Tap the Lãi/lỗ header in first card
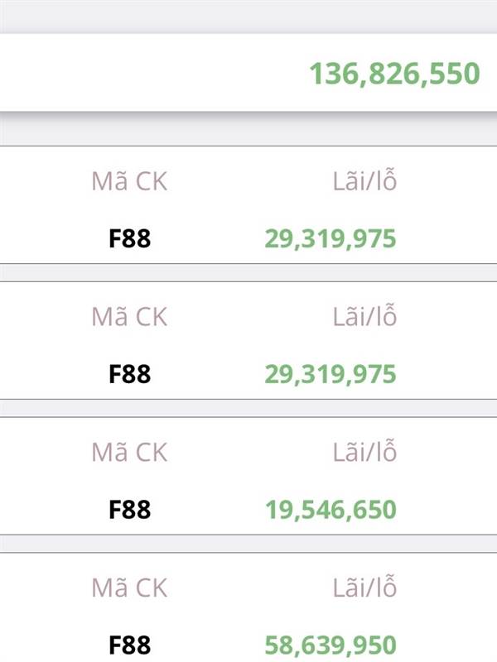Image resolution: width=497 pixels, height=662 pixels. [x=364, y=182]
